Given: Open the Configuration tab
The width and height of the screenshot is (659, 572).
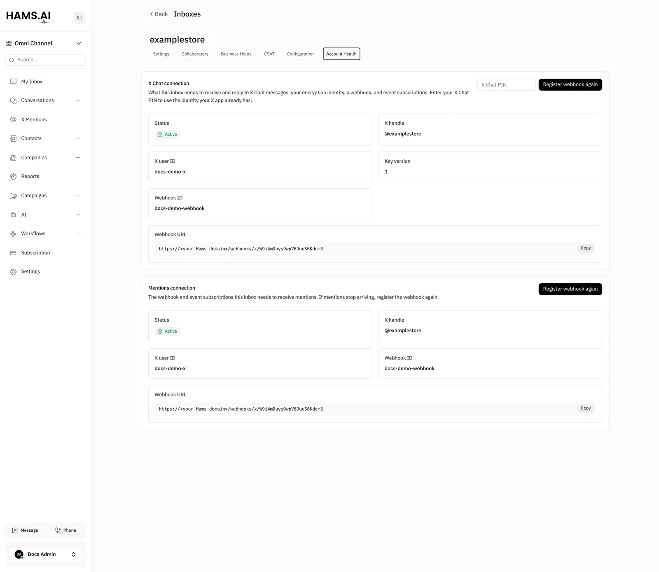Looking at the screenshot, I should click(300, 54).
